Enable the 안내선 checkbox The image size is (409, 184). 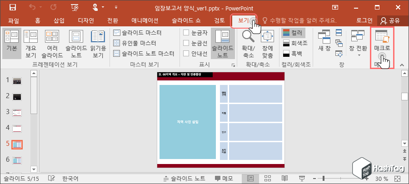[x=186, y=54]
